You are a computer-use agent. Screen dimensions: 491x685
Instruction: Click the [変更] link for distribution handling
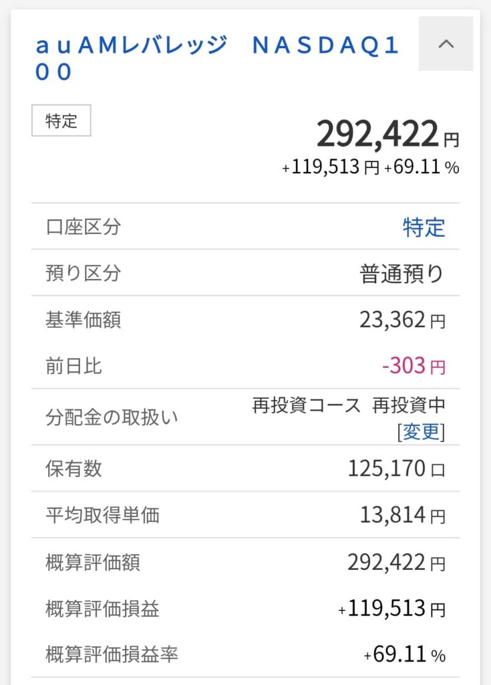tap(421, 431)
